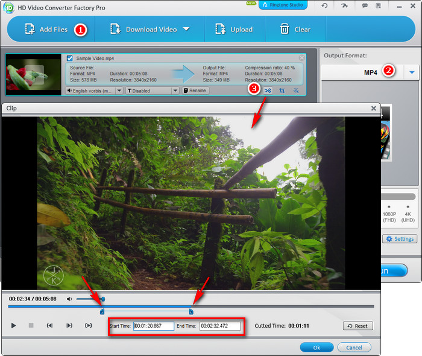Open the feedback chat bubble icon
The height and width of the screenshot is (356, 422).
pos(365,5)
